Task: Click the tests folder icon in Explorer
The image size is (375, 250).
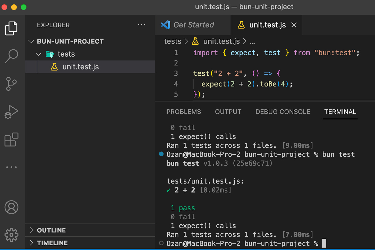Action: (50, 54)
